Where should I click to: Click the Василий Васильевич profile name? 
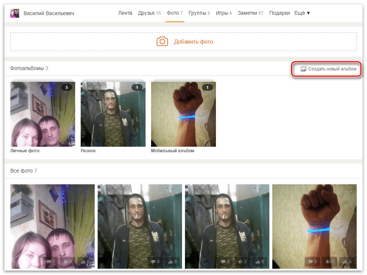(x=49, y=13)
